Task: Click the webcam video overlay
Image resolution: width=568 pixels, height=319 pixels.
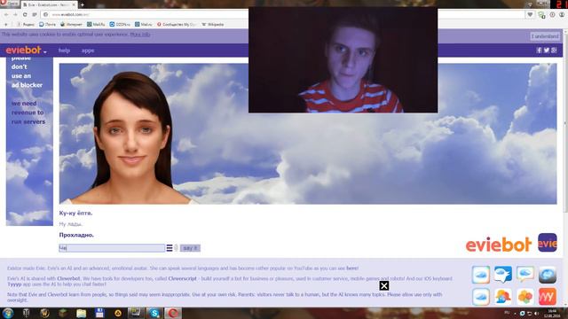Action: pos(343,60)
